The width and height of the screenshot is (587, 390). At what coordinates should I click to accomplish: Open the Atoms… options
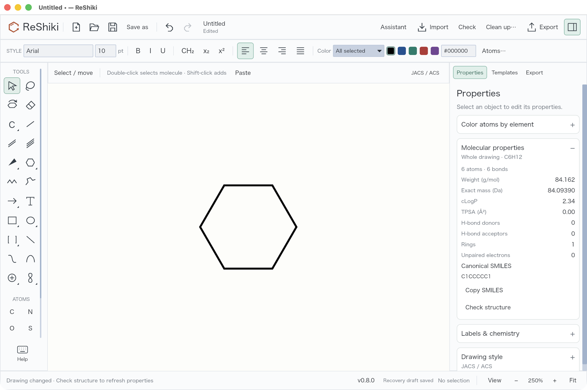tap(493, 51)
